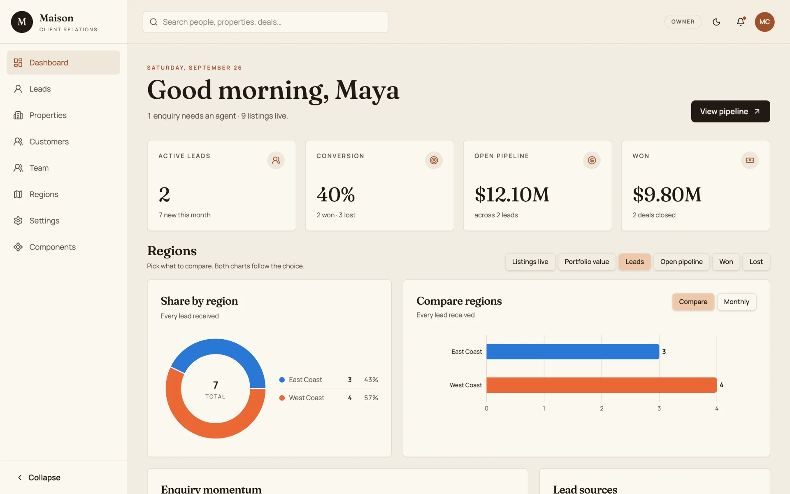Viewport: 790px width, 494px height.
Task: Click the East Coast blue bar
Action: tap(573, 352)
